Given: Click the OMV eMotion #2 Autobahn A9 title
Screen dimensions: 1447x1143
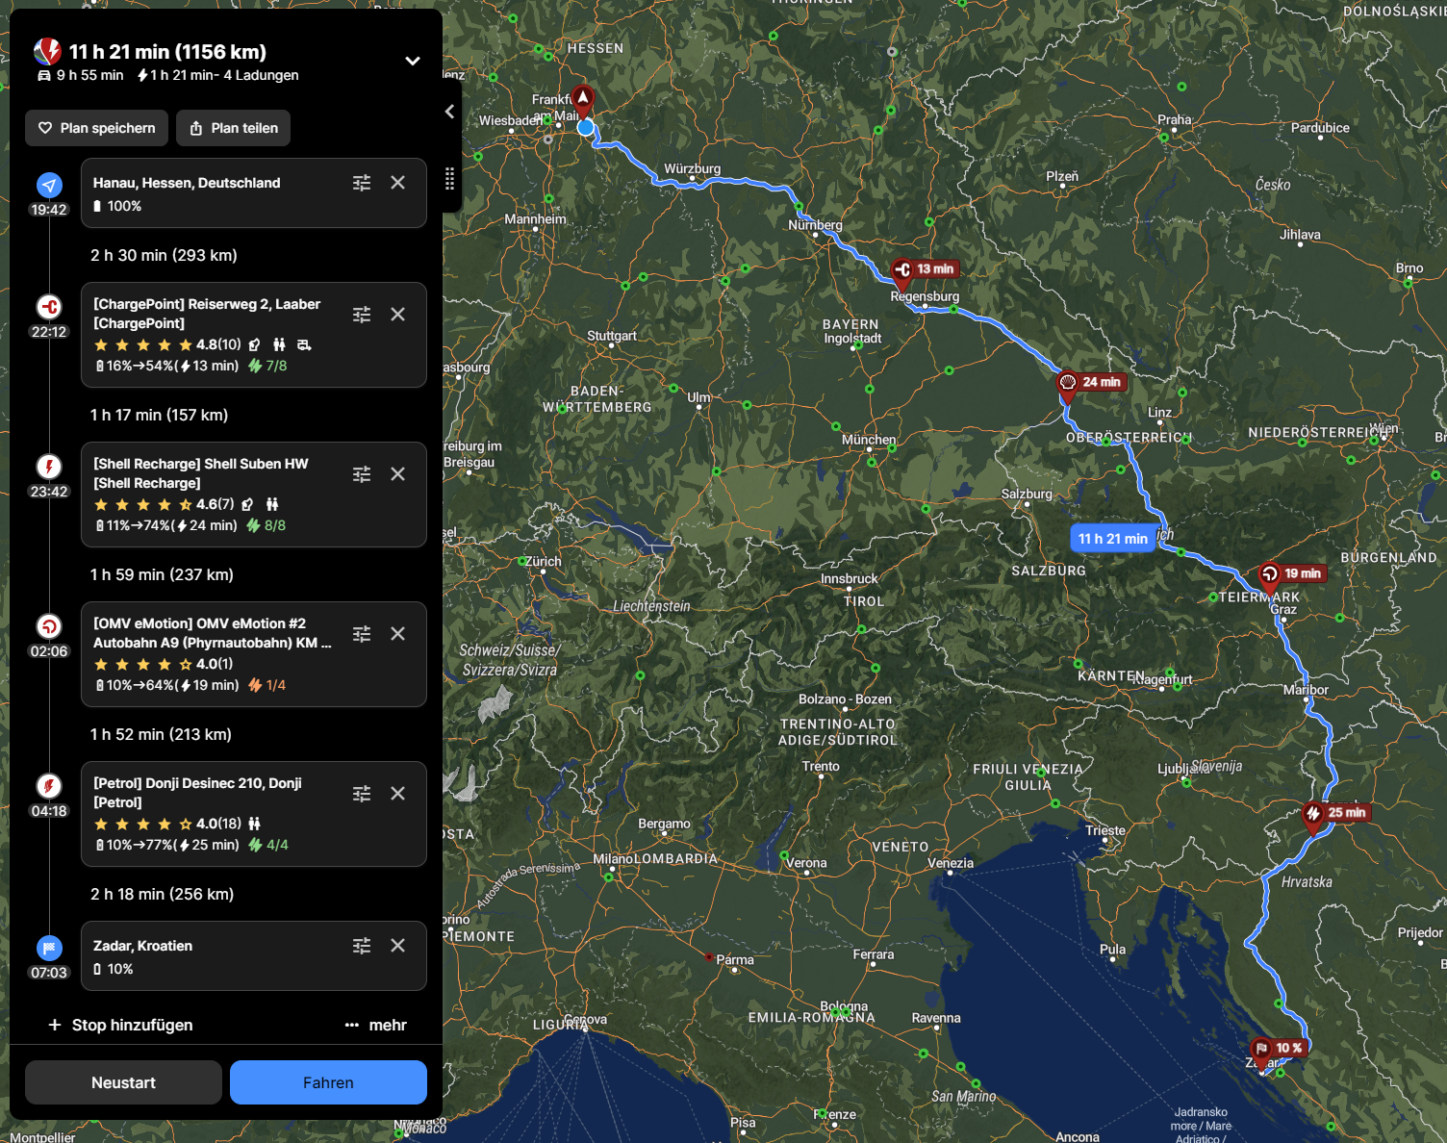Looking at the screenshot, I should [213, 633].
